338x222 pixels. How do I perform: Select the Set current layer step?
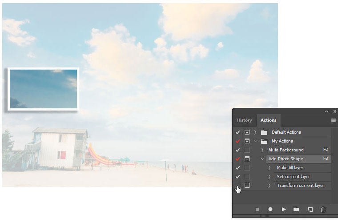(x=294, y=177)
